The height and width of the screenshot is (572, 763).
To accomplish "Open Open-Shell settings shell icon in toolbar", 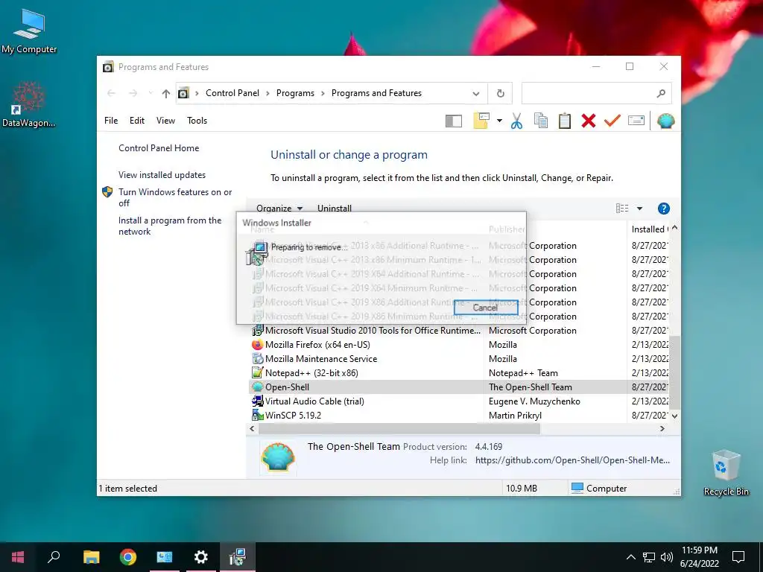I will (x=665, y=121).
